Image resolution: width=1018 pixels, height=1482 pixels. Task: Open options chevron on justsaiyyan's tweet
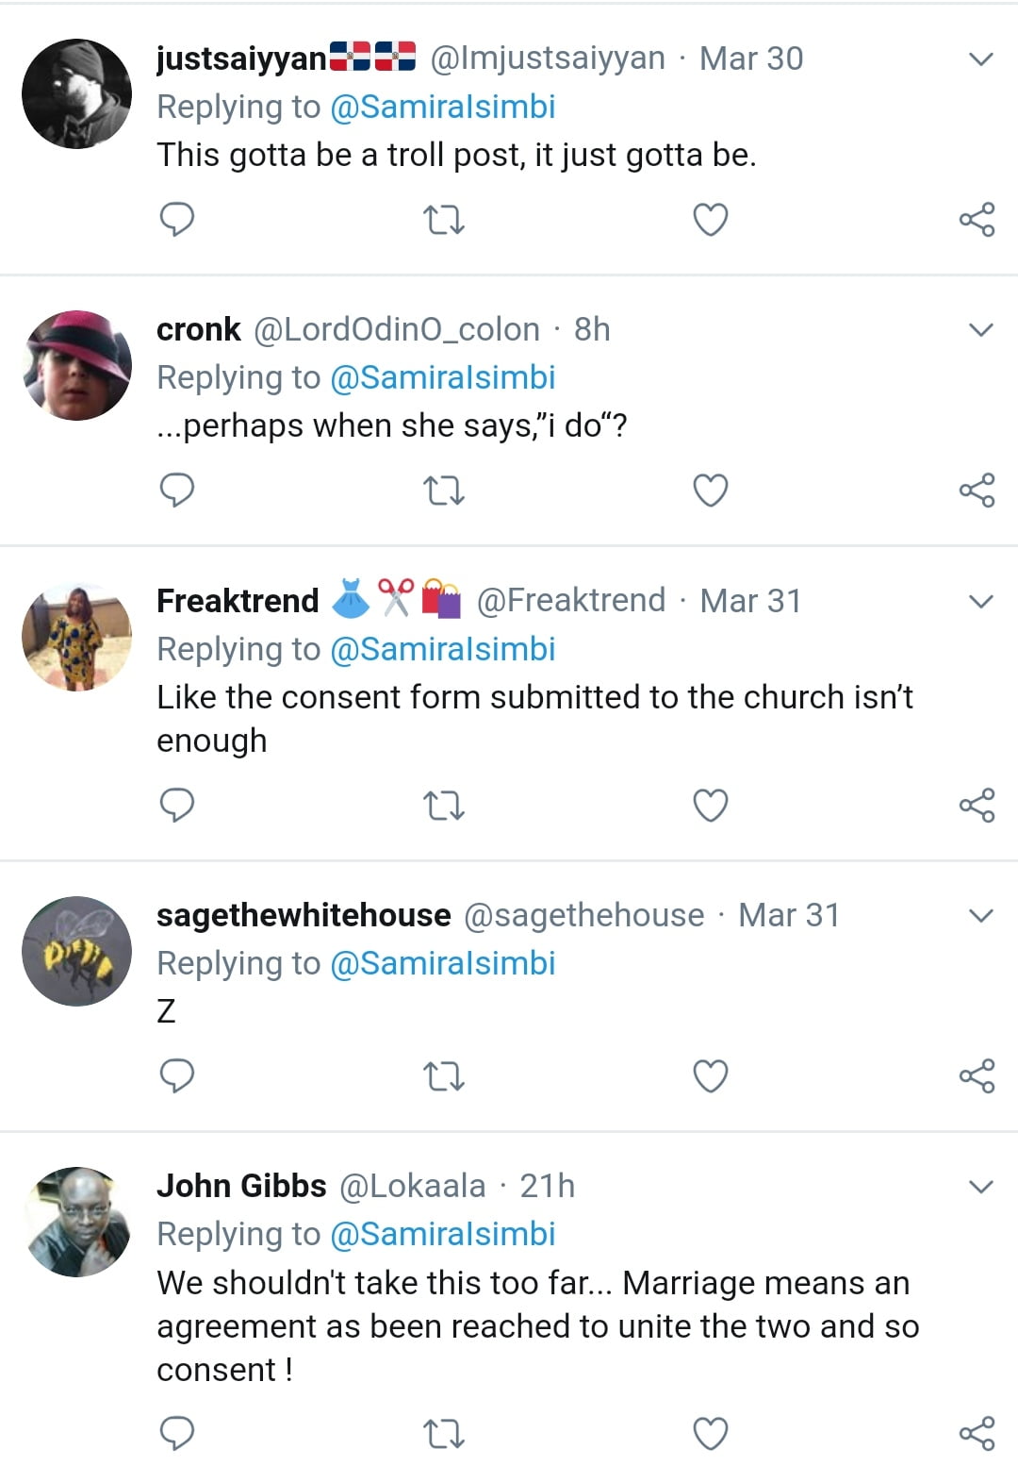(981, 59)
